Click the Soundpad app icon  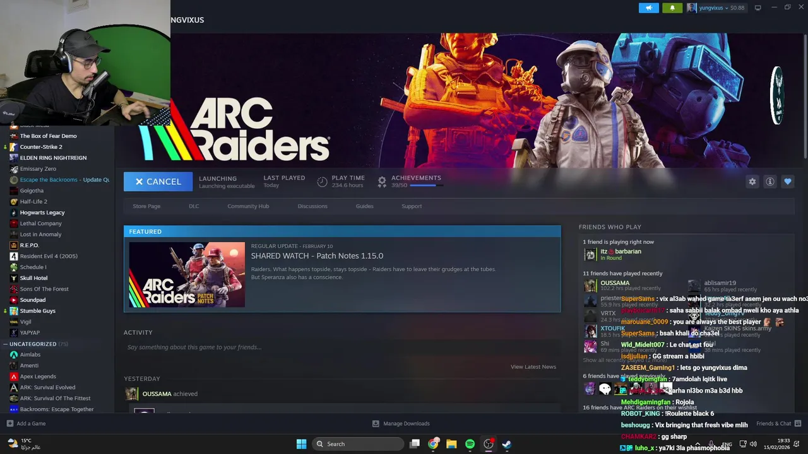14,300
